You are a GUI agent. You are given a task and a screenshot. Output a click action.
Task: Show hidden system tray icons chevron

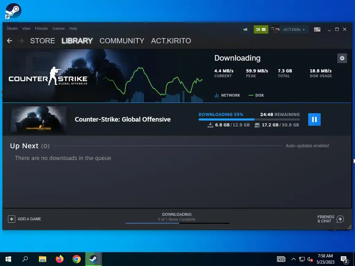pyautogui.click(x=293, y=259)
